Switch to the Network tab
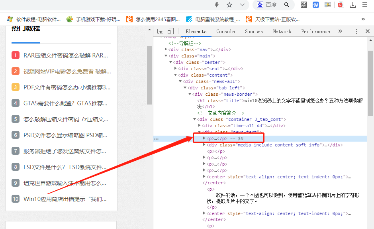This screenshot has height=229, width=374. coord(282,32)
